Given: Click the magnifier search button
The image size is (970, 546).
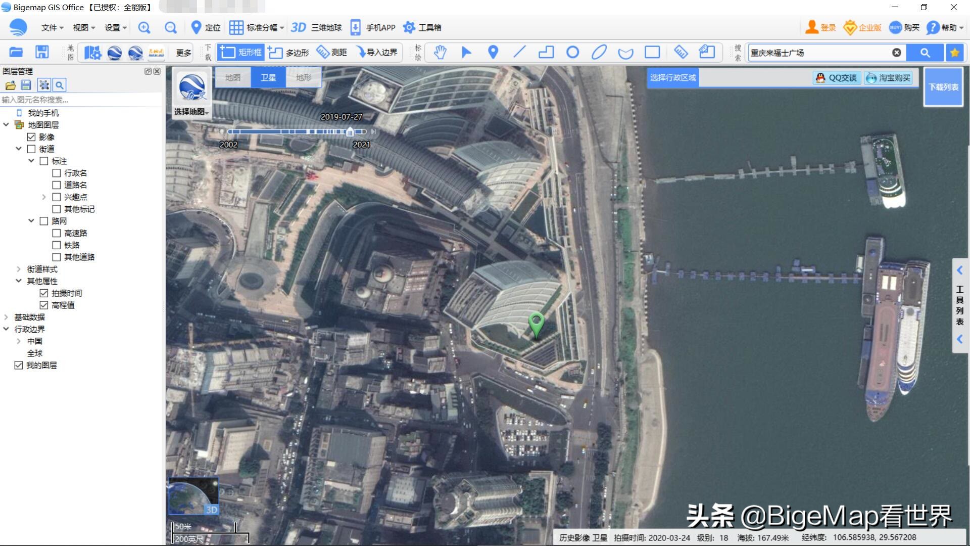Looking at the screenshot, I should pos(925,53).
